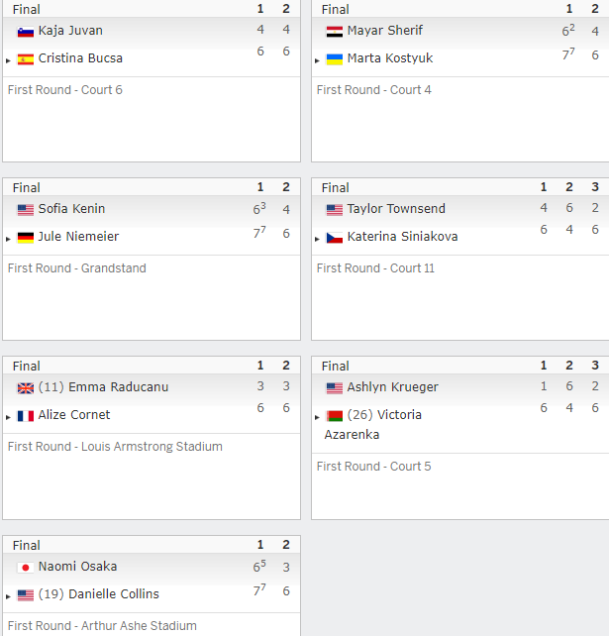Open Marta Kostyuk player page

pos(390,58)
